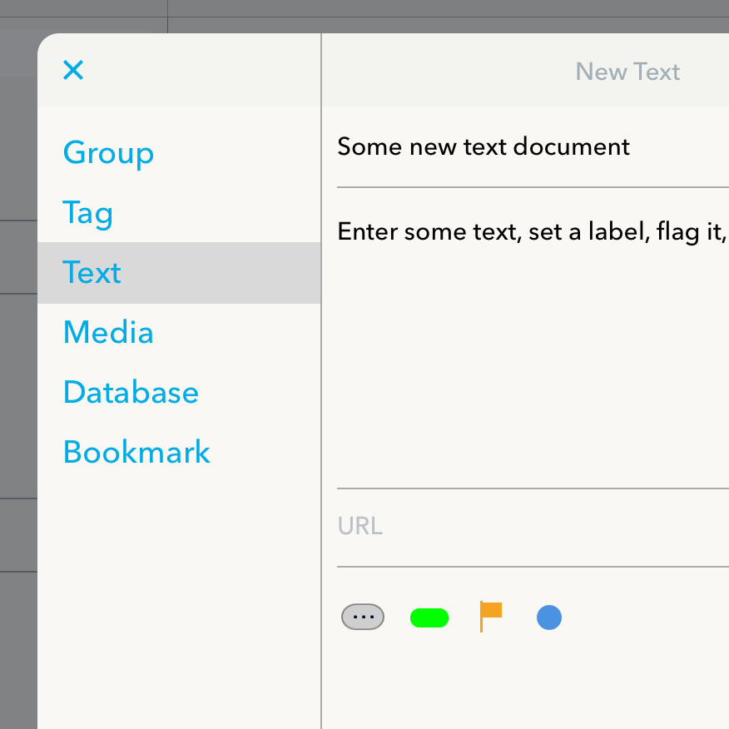Switch to the Media item type
This screenshot has height=729, width=729.
179,332
